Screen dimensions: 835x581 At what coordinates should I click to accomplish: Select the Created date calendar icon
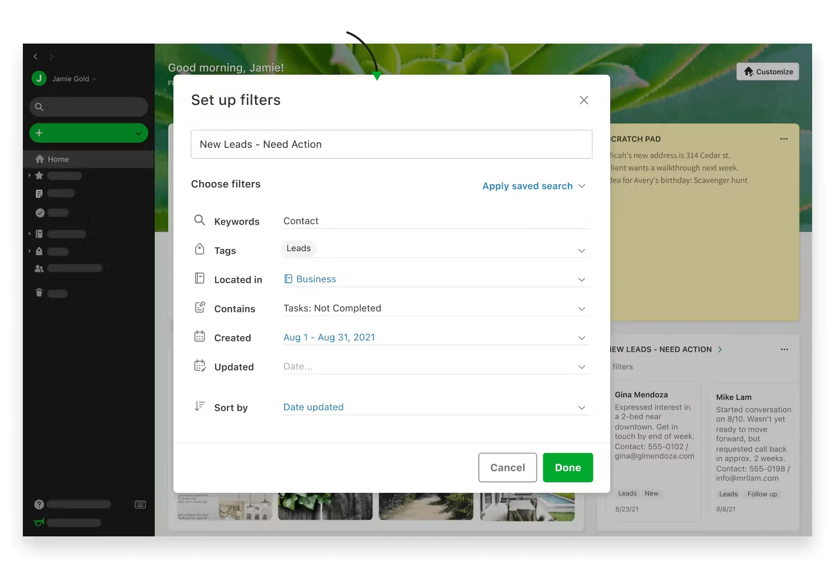(200, 336)
